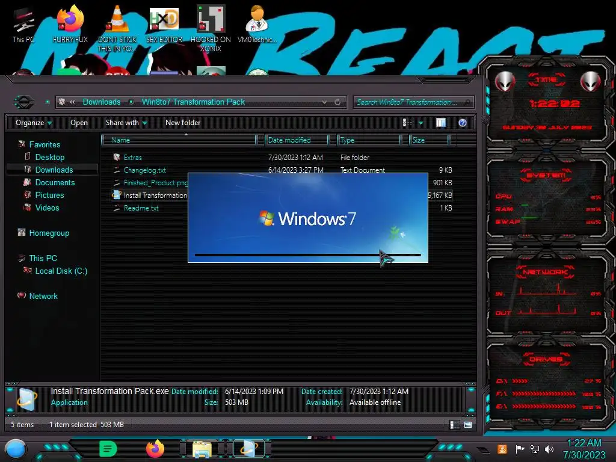The width and height of the screenshot is (616, 462).
Task: Open Explorer help icon
Action: point(463,123)
